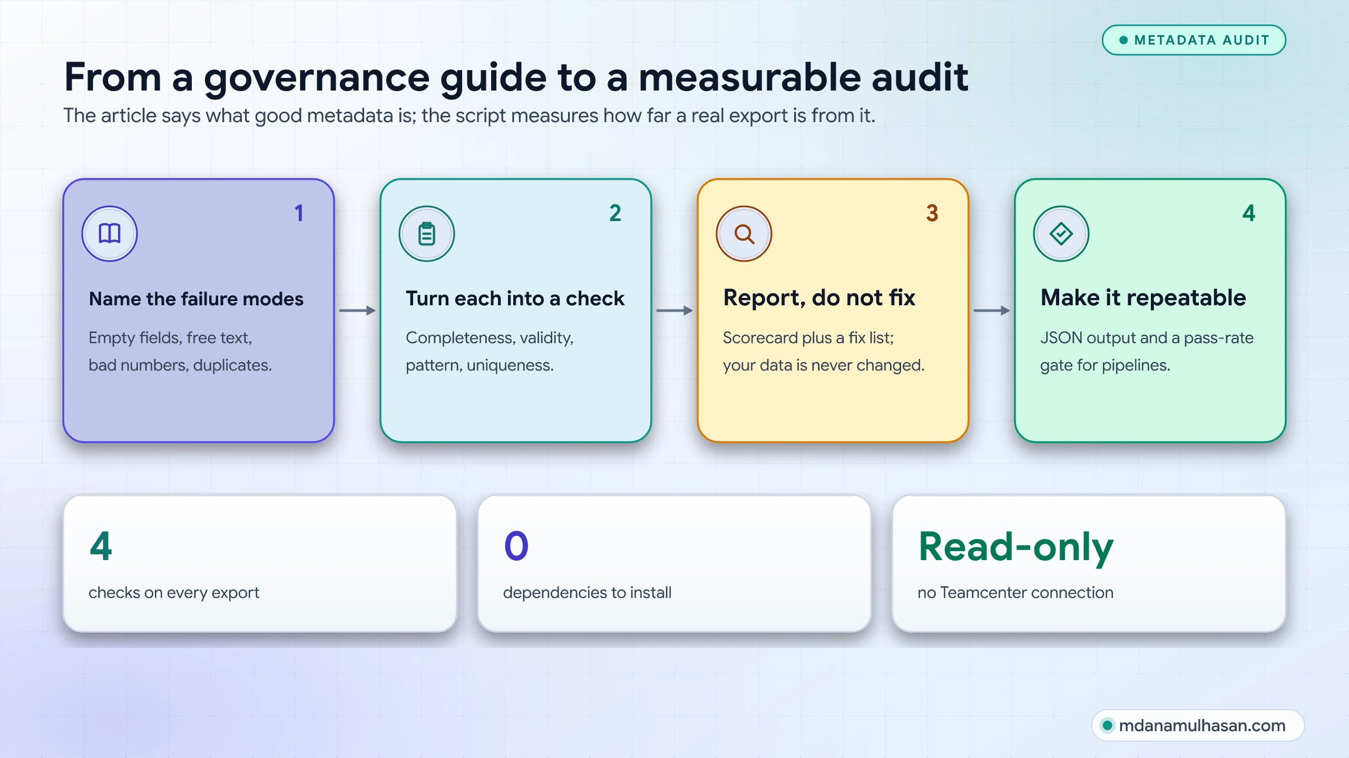This screenshot has width=1349, height=758.
Task: Click the main title 'From a governance guide to a measurable audit'
Action: coord(516,78)
